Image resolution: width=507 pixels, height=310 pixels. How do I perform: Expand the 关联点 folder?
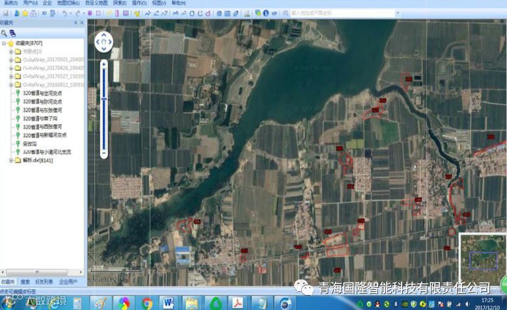pyautogui.click(x=10, y=51)
